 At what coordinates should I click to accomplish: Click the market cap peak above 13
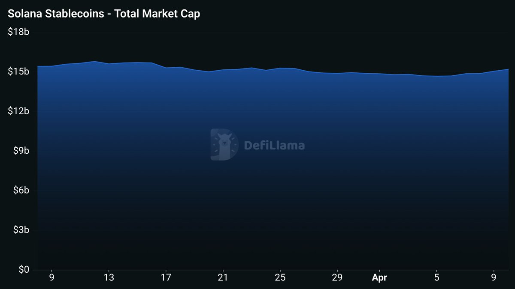[x=95, y=61]
